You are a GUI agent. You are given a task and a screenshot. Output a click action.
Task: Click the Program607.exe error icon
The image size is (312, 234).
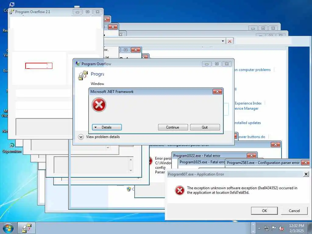[x=180, y=190]
